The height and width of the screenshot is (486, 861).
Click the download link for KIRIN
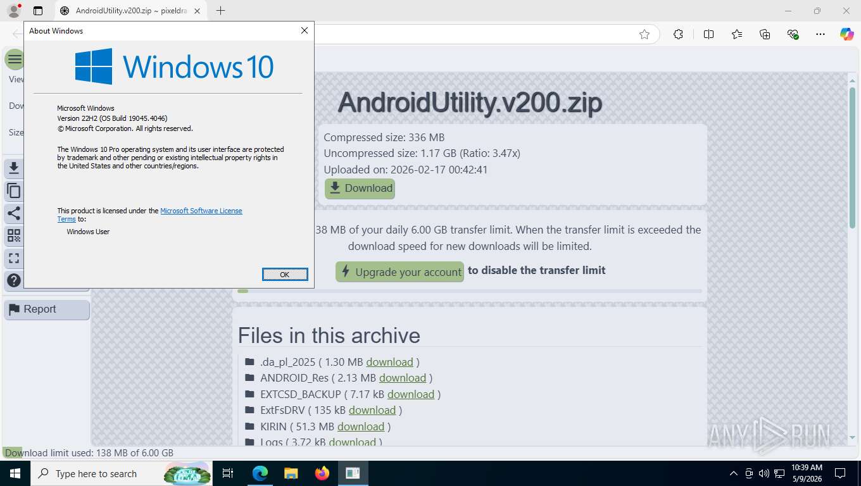tap(361, 427)
